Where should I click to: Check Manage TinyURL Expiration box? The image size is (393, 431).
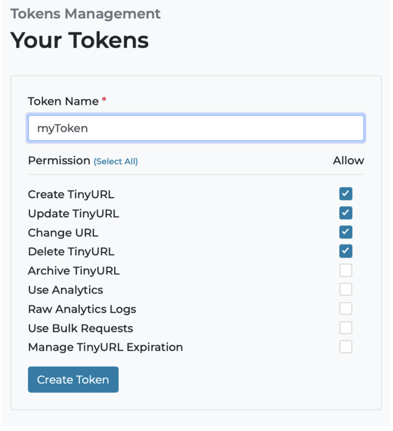pyautogui.click(x=345, y=347)
